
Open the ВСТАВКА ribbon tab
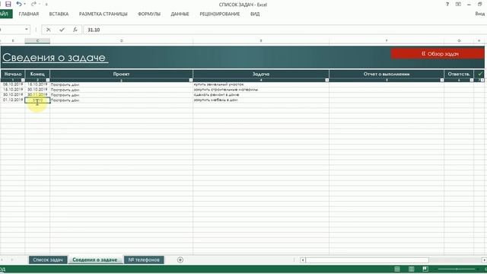(x=59, y=14)
